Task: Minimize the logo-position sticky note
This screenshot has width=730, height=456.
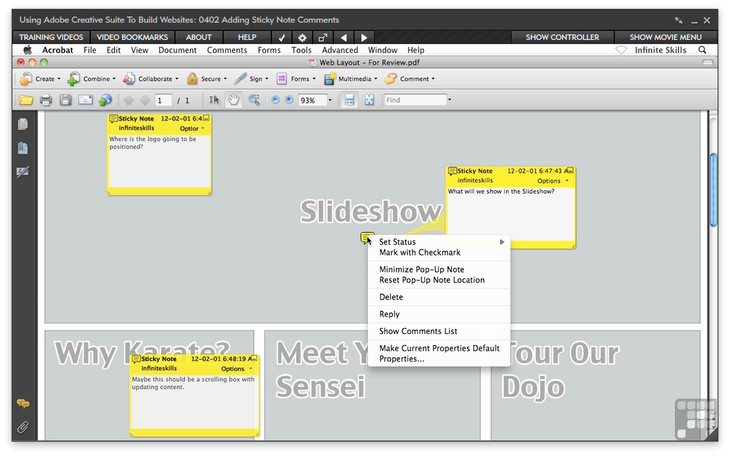Action: (x=206, y=118)
